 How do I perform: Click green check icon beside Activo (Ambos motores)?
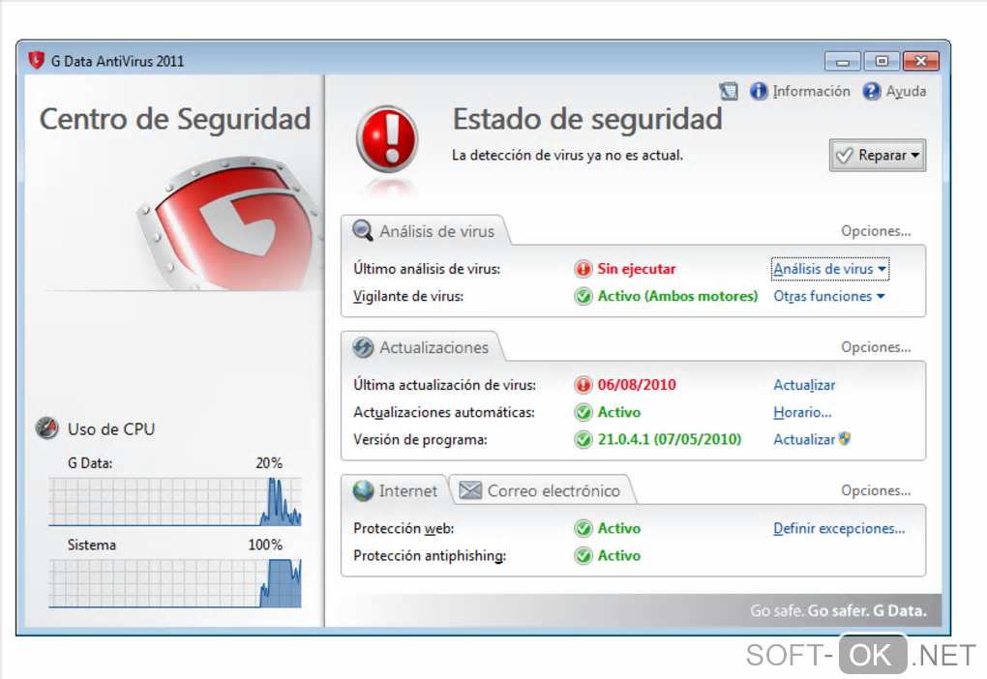tap(583, 296)
